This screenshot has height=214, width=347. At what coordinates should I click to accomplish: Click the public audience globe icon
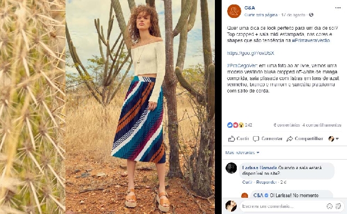311,15
